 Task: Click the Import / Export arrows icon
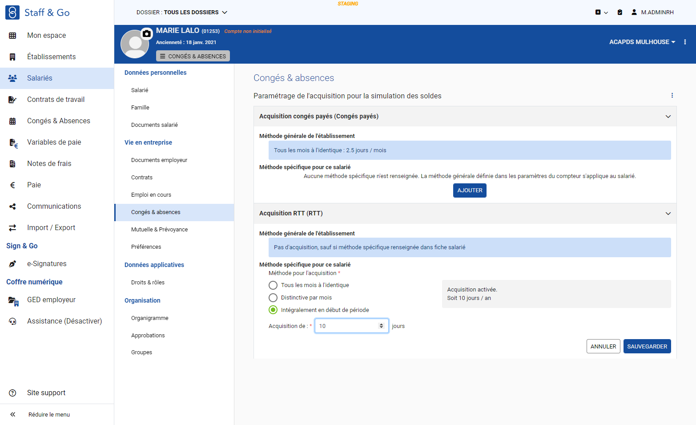pos(12,228)
